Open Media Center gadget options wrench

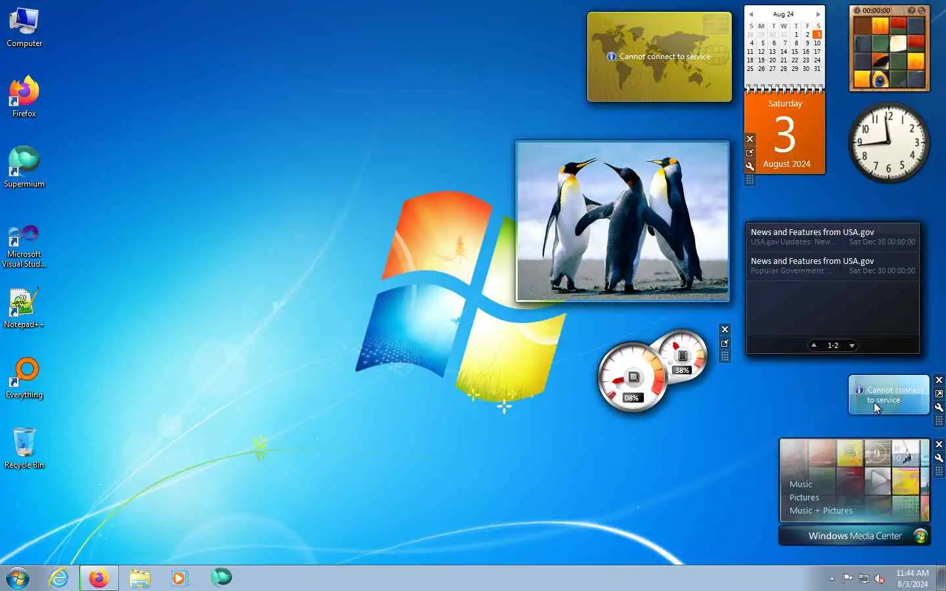tap(939, 458)
